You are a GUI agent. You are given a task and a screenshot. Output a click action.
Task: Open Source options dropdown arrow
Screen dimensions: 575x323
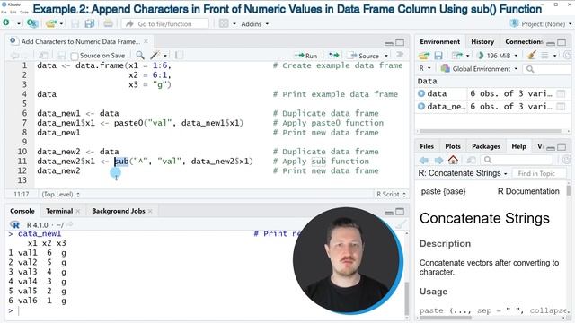[x=386, y=56]
